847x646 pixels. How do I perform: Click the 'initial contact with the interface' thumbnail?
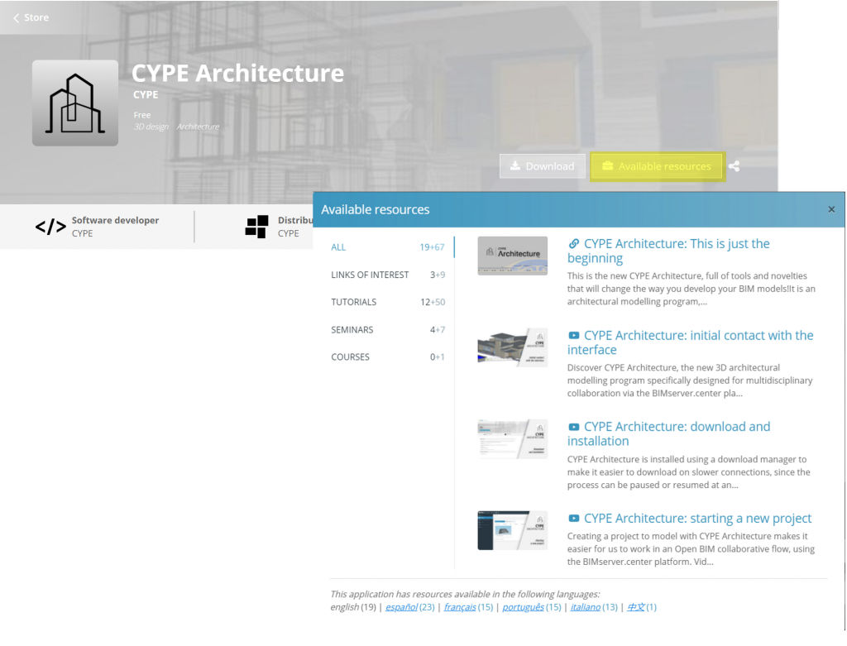[513, 347]
